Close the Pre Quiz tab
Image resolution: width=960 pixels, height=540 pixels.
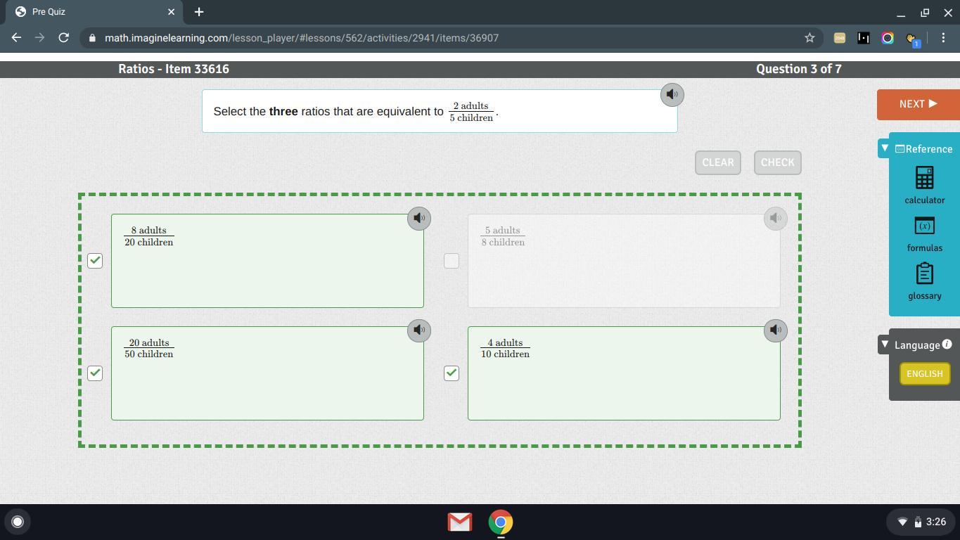(172, 12)
